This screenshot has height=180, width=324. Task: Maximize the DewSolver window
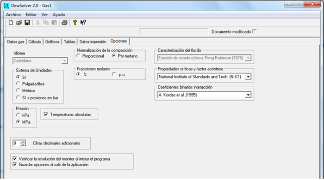click(299, 4)
